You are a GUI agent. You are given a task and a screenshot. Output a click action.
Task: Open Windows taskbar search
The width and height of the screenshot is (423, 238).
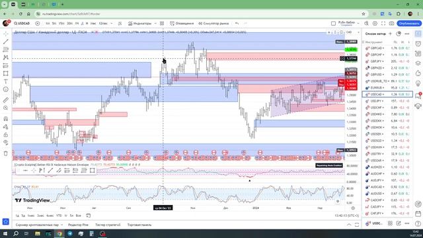16,233
